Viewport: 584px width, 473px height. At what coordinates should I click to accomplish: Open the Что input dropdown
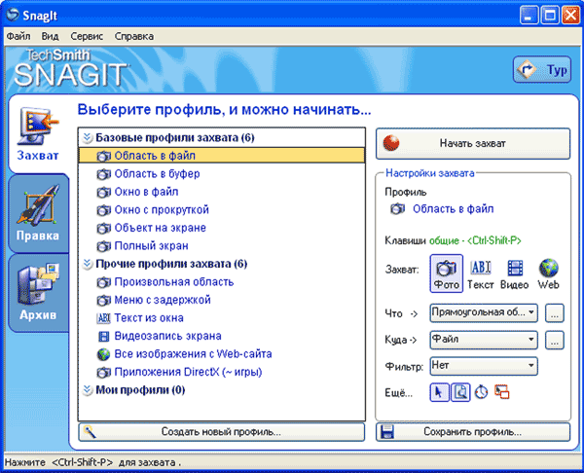[484, 312]
